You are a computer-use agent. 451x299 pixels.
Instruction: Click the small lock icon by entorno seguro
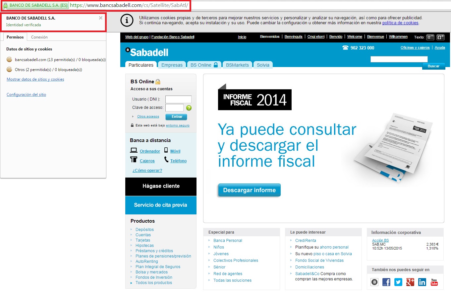[132, 125]
